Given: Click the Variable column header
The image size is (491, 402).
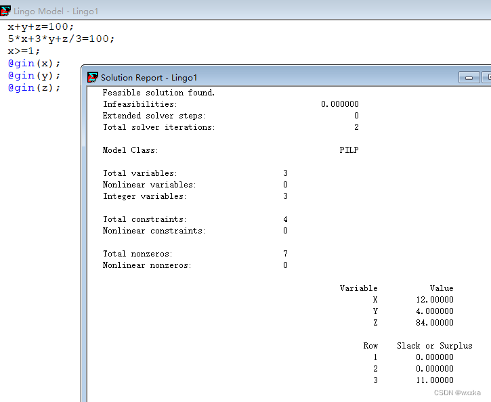Looking at the screenshot, I should [359, 288].
